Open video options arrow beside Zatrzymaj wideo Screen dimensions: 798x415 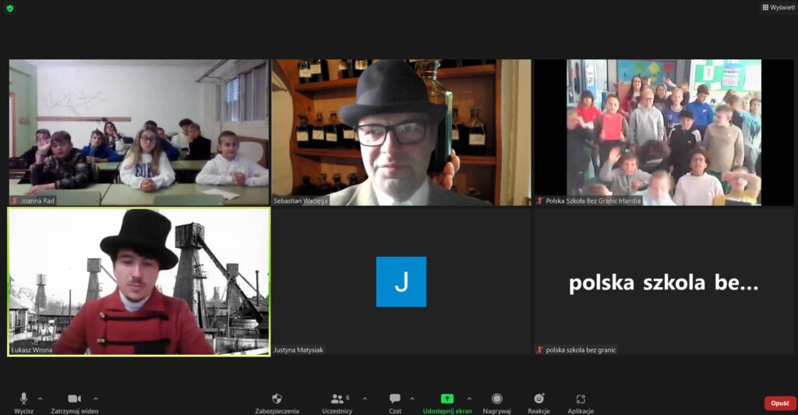pos(96,398)
